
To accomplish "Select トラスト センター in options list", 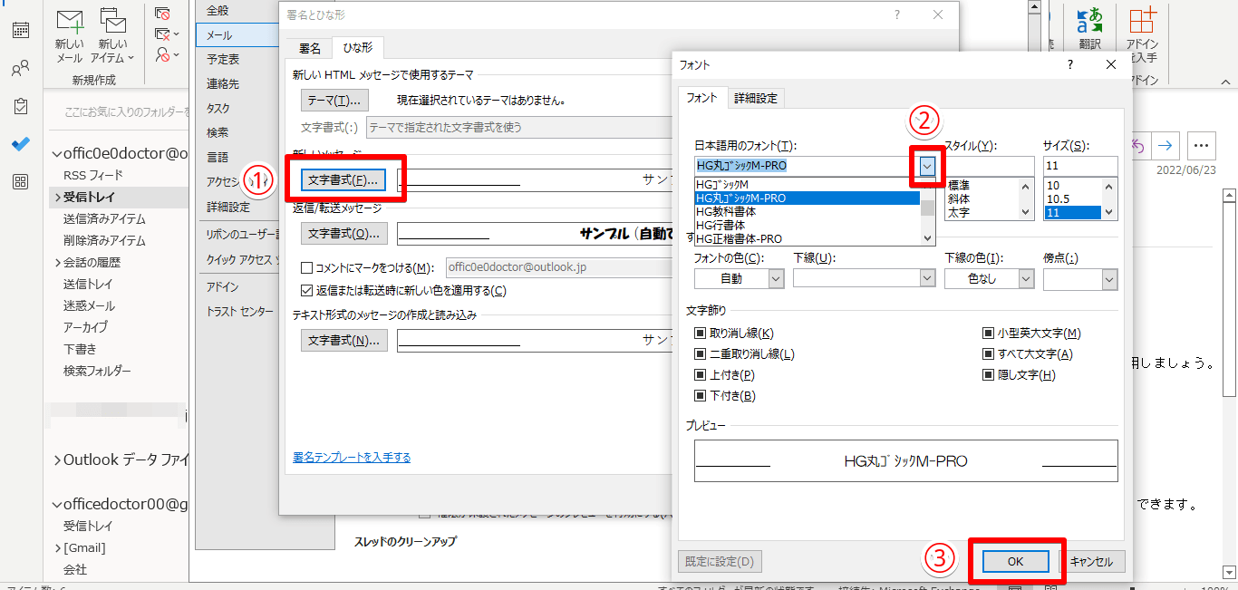I will point(239,311).
